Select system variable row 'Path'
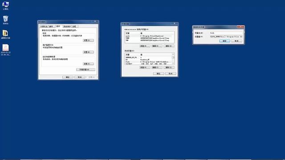This screenshot has width=285, height=160. pos(148,62)
